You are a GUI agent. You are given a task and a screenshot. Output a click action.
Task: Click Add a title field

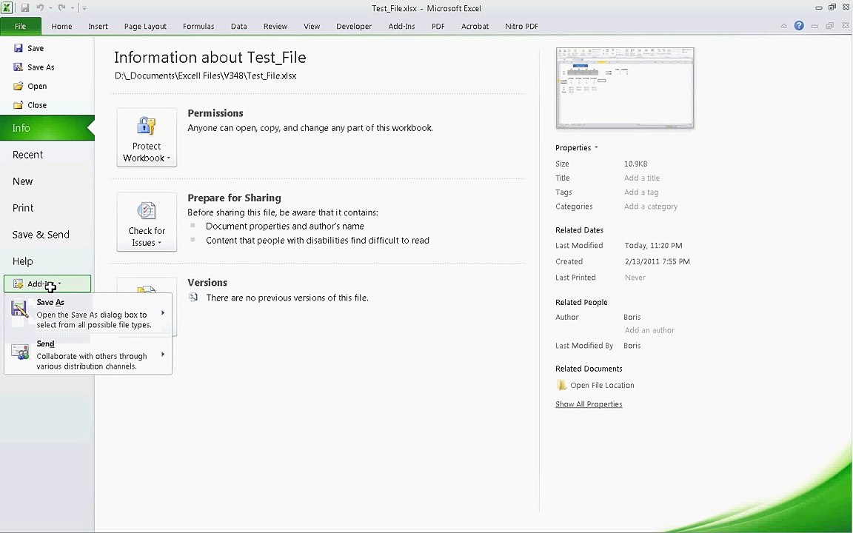pyautogui.click(x=642, y=178)
